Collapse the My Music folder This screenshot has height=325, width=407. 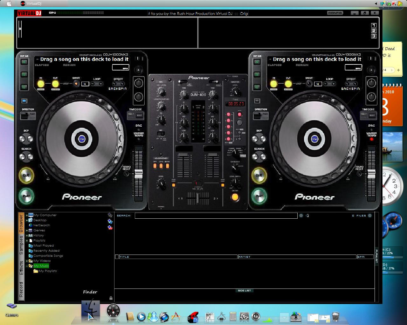point(27,266)
